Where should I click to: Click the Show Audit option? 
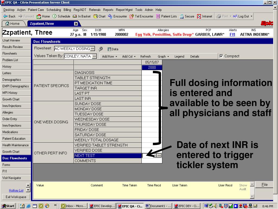coord(243,187)
